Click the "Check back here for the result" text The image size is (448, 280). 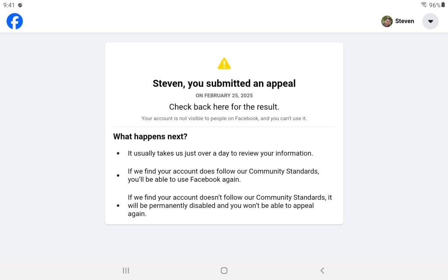[224, 107]
